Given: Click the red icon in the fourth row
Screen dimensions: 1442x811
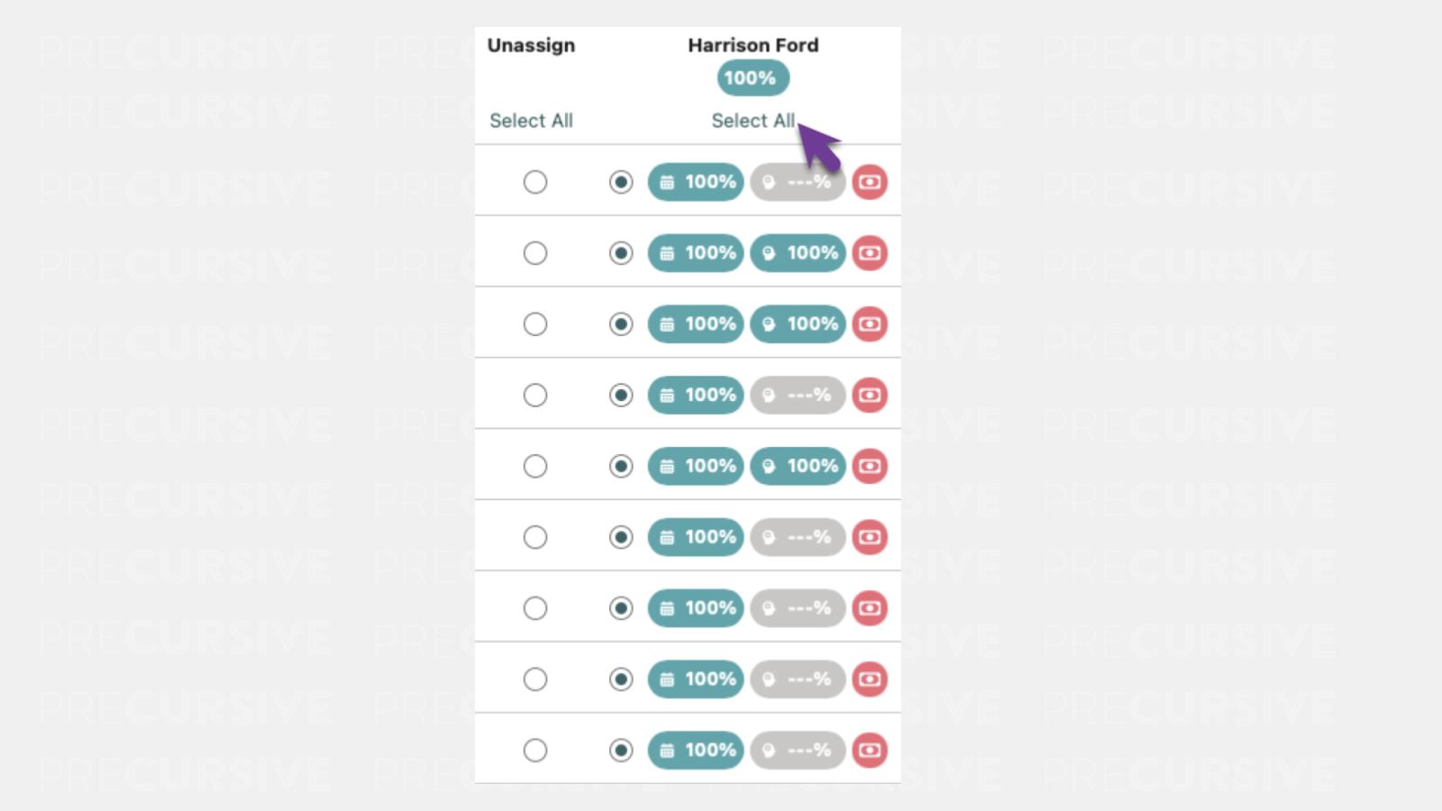Looking at the screenshot, I should click(870, 395).
